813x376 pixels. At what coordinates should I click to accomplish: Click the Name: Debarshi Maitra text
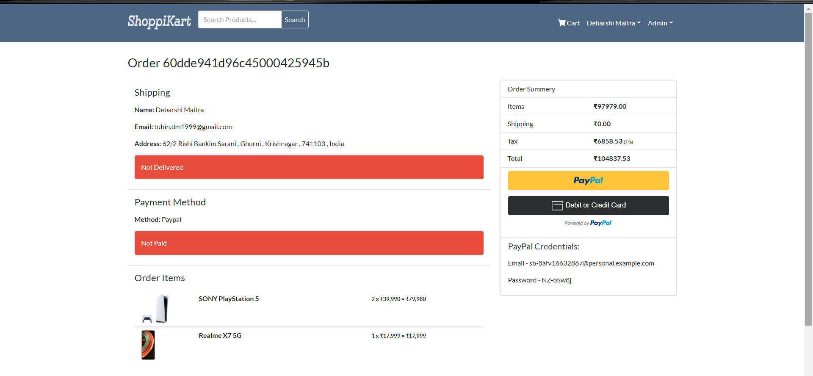coord(169,110)
